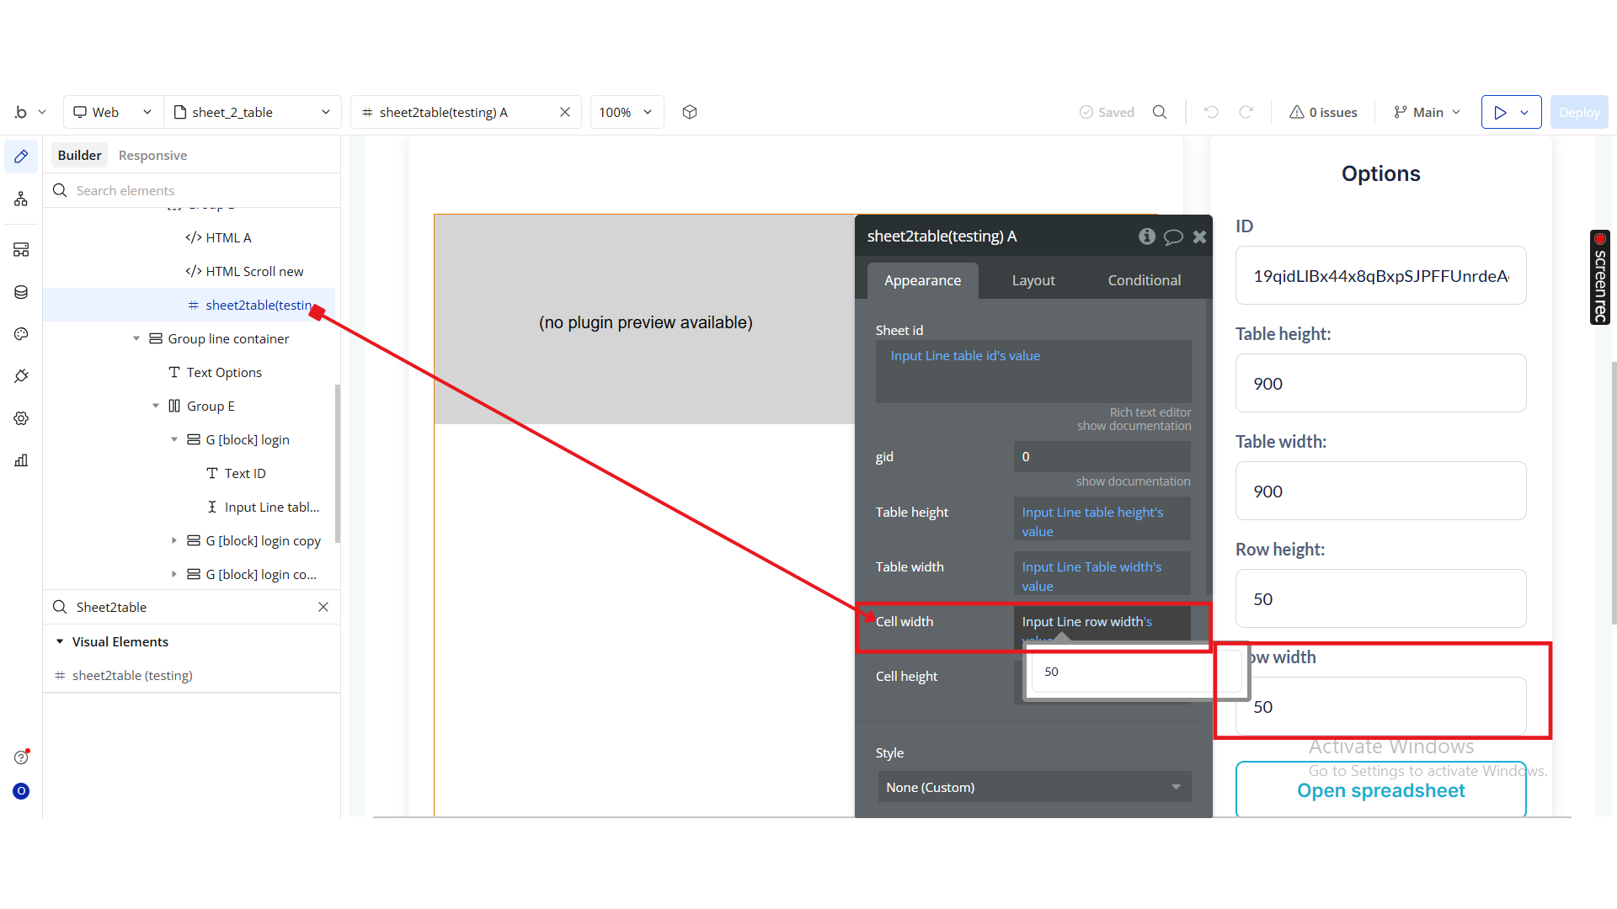The height and width of the screenshot is (909, 1617).
Task: Click the search magnifier in top toolbar
Action: [1160, 112]
